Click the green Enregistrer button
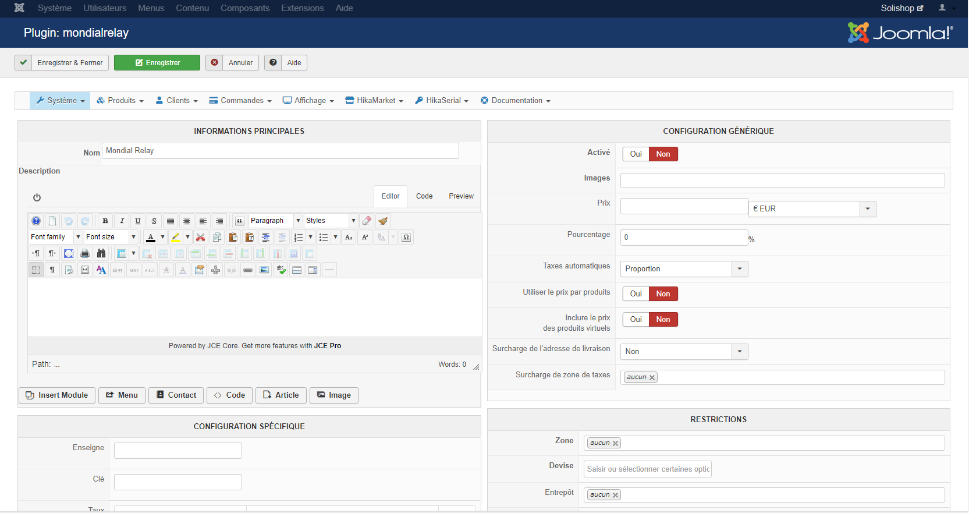This screenshot has width=969, height=513. pos(157,63)
